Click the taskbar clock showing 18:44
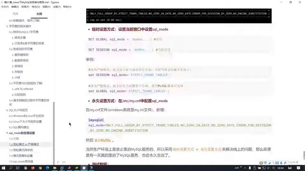Image resolution: width=305 pixels, height=171 pixels. click(280, 168)
